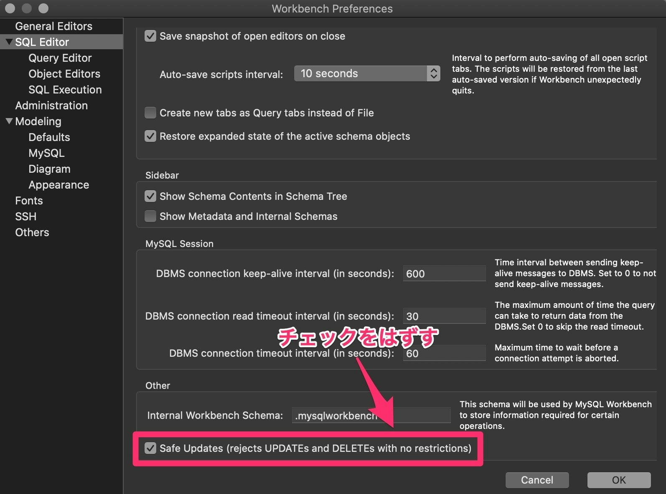The image size is (666, 494).
Task: Select the SQL Editor sidebar item
Action: tap(42, 42)
